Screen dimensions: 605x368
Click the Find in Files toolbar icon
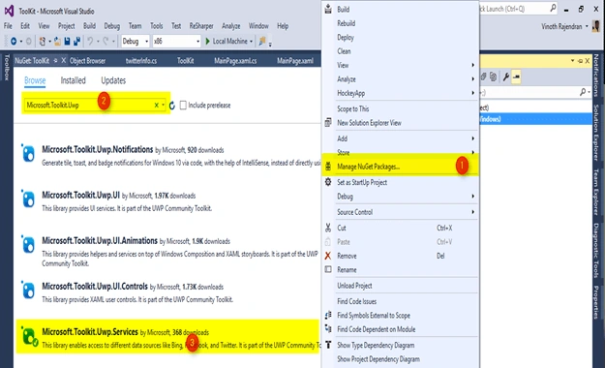pos(262,41)
